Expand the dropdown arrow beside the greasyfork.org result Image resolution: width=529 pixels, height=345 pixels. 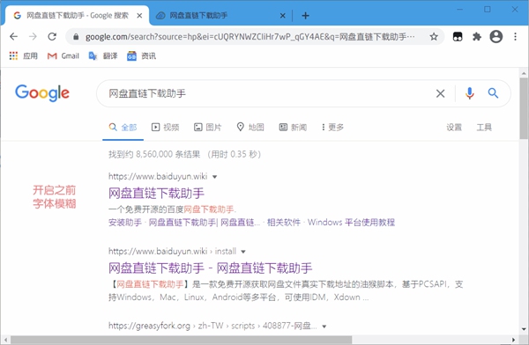tap(324, 327)
